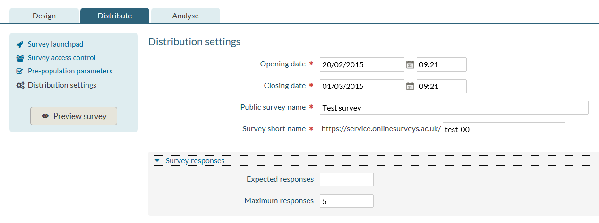599x223 pixels.
Task: Switch to the Analyse tab
Action: pos(186,16)
